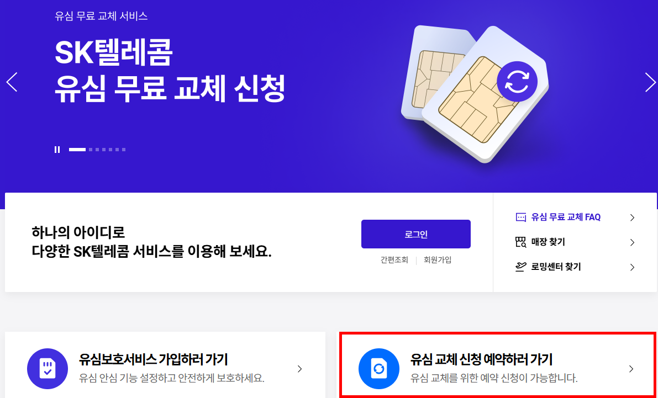
Task: Click the 유심보호서비스 SIM shield icon
Action: coord(48,369)
